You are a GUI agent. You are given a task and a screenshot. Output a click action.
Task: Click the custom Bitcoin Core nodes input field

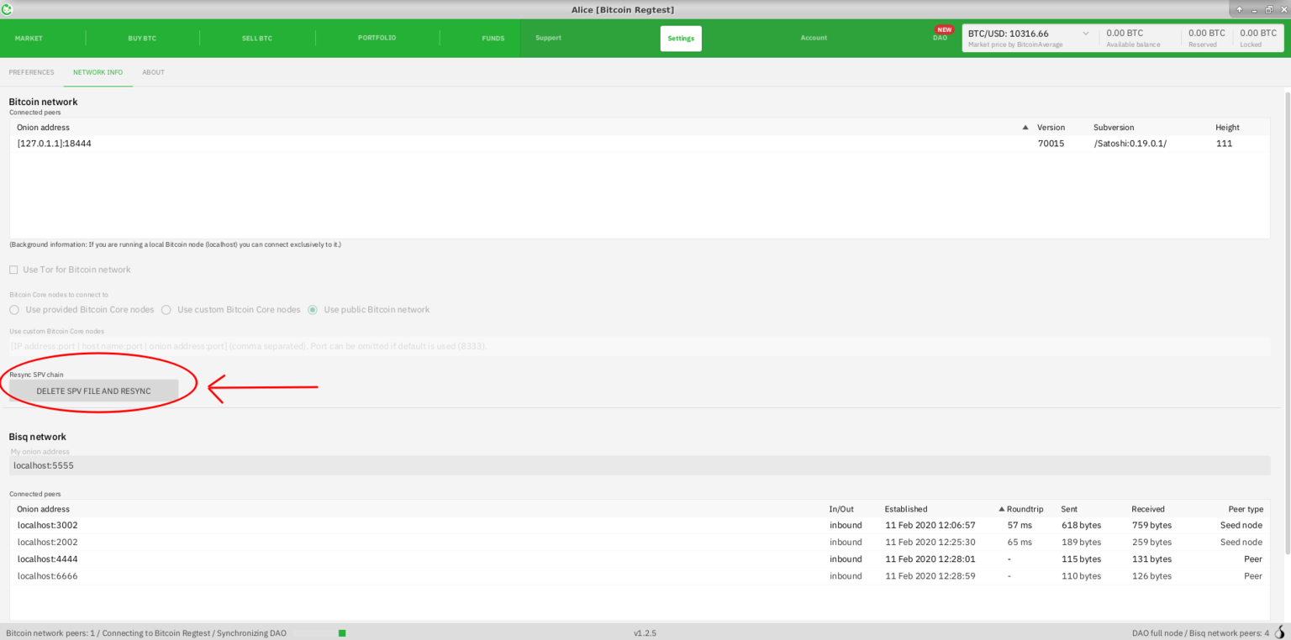coord(639,346)
